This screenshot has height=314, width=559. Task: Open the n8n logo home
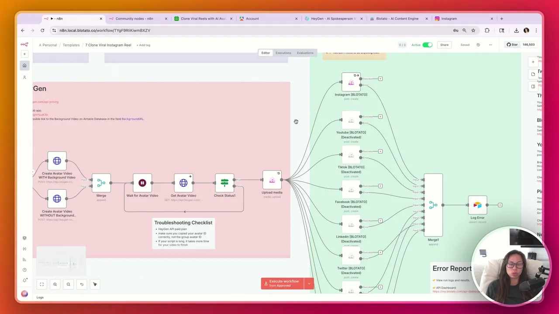(x=24, y=44)
